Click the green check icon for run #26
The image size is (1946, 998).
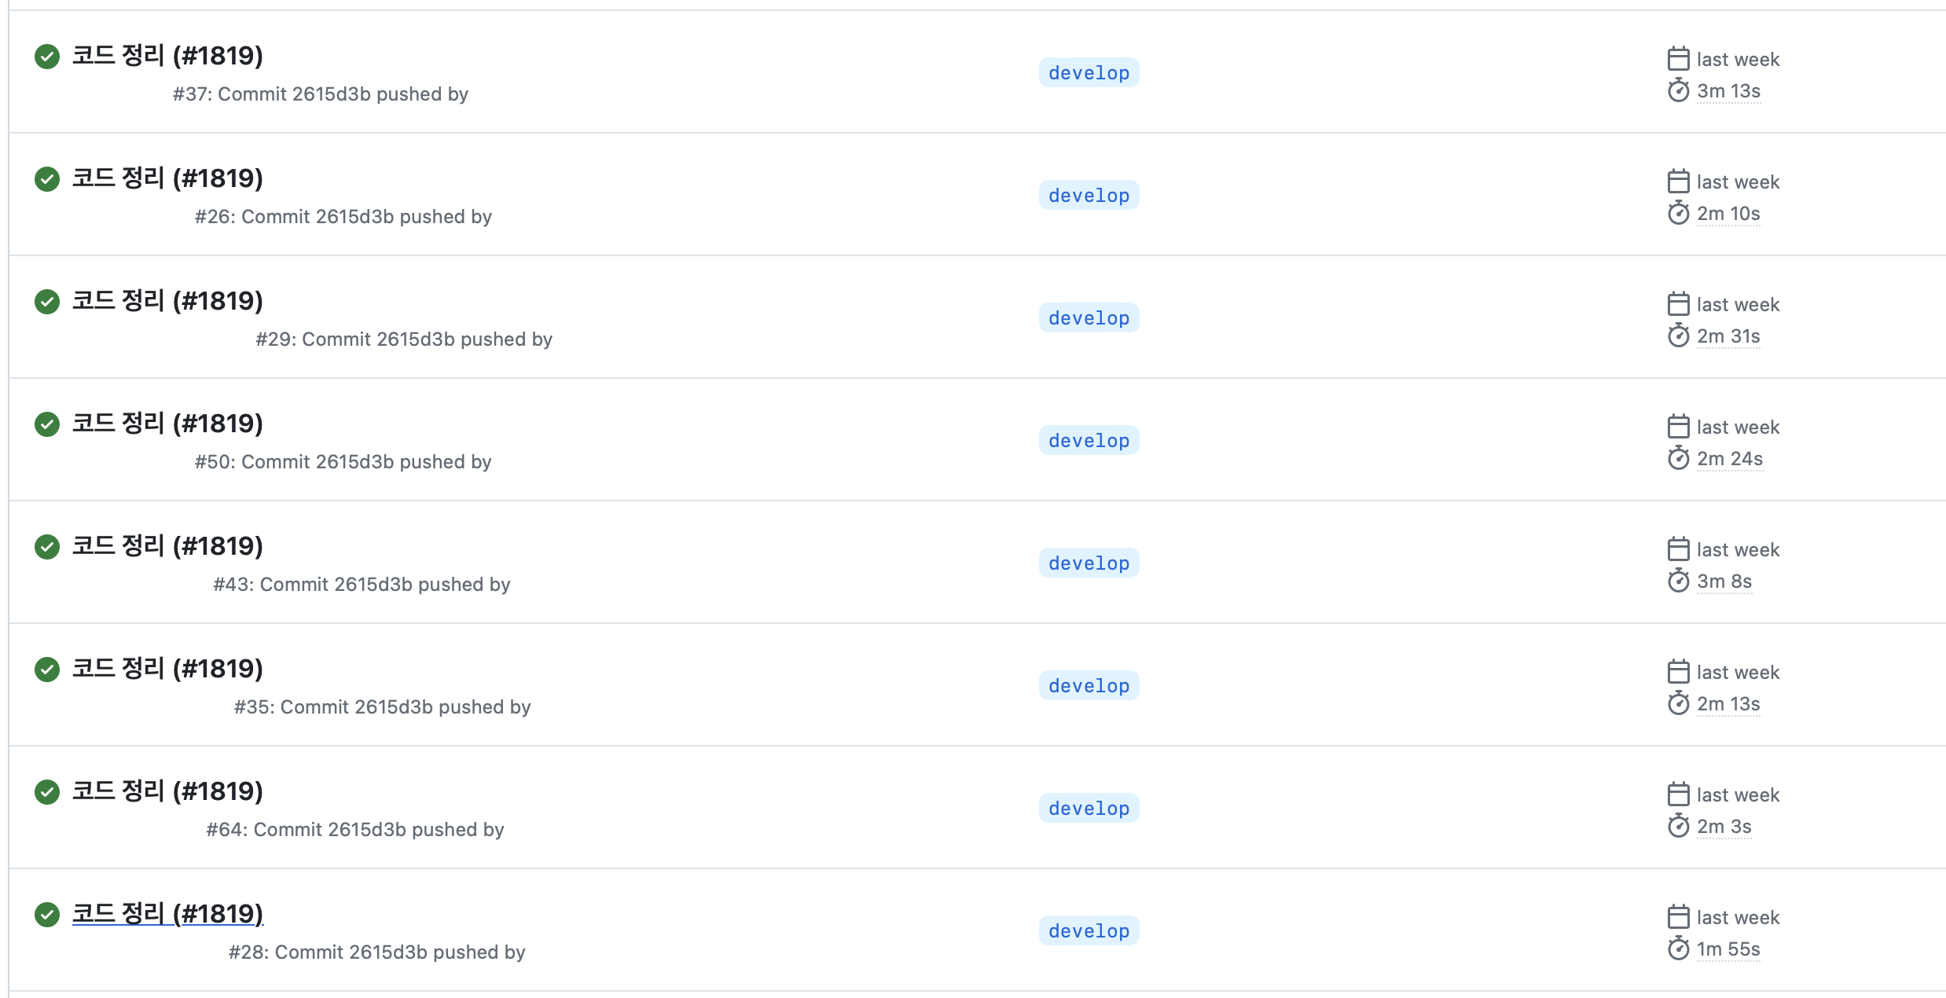tap(47, 179)
